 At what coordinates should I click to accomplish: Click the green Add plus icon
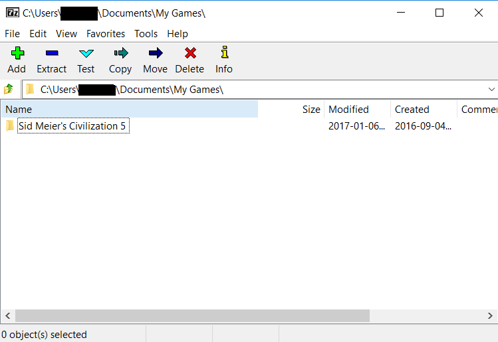(x=17, y=53)
